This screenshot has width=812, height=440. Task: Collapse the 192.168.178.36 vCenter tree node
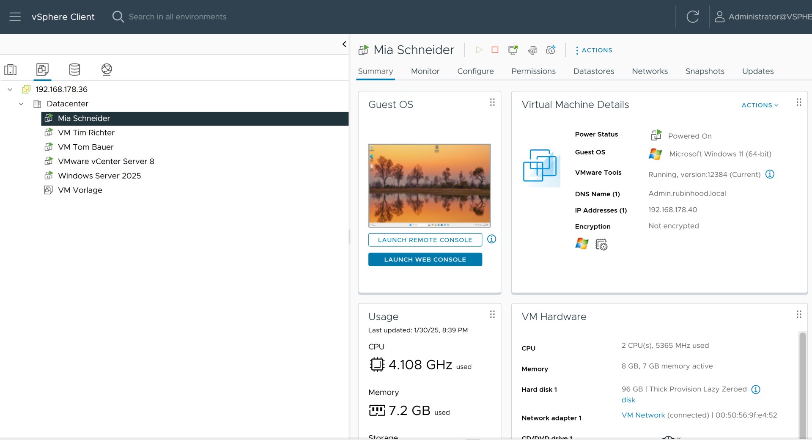tap(10, 89)
